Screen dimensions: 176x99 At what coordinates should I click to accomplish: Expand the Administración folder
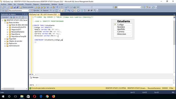coord(5,46)
